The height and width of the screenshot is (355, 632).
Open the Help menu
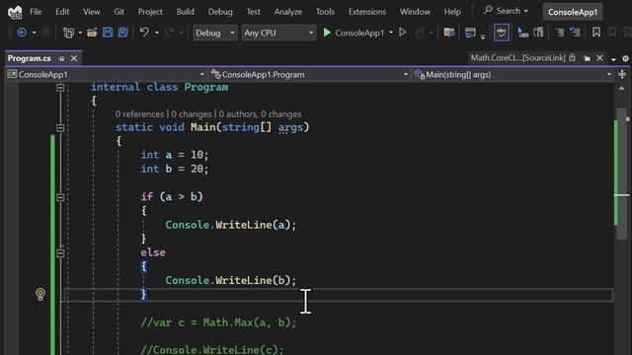[452, 12]
